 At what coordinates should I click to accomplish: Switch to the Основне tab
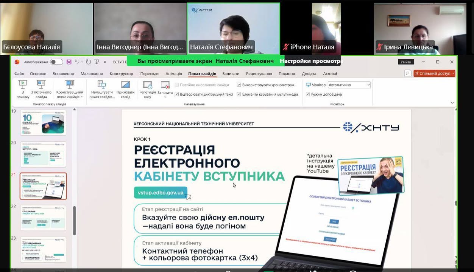tap(38, 74)
